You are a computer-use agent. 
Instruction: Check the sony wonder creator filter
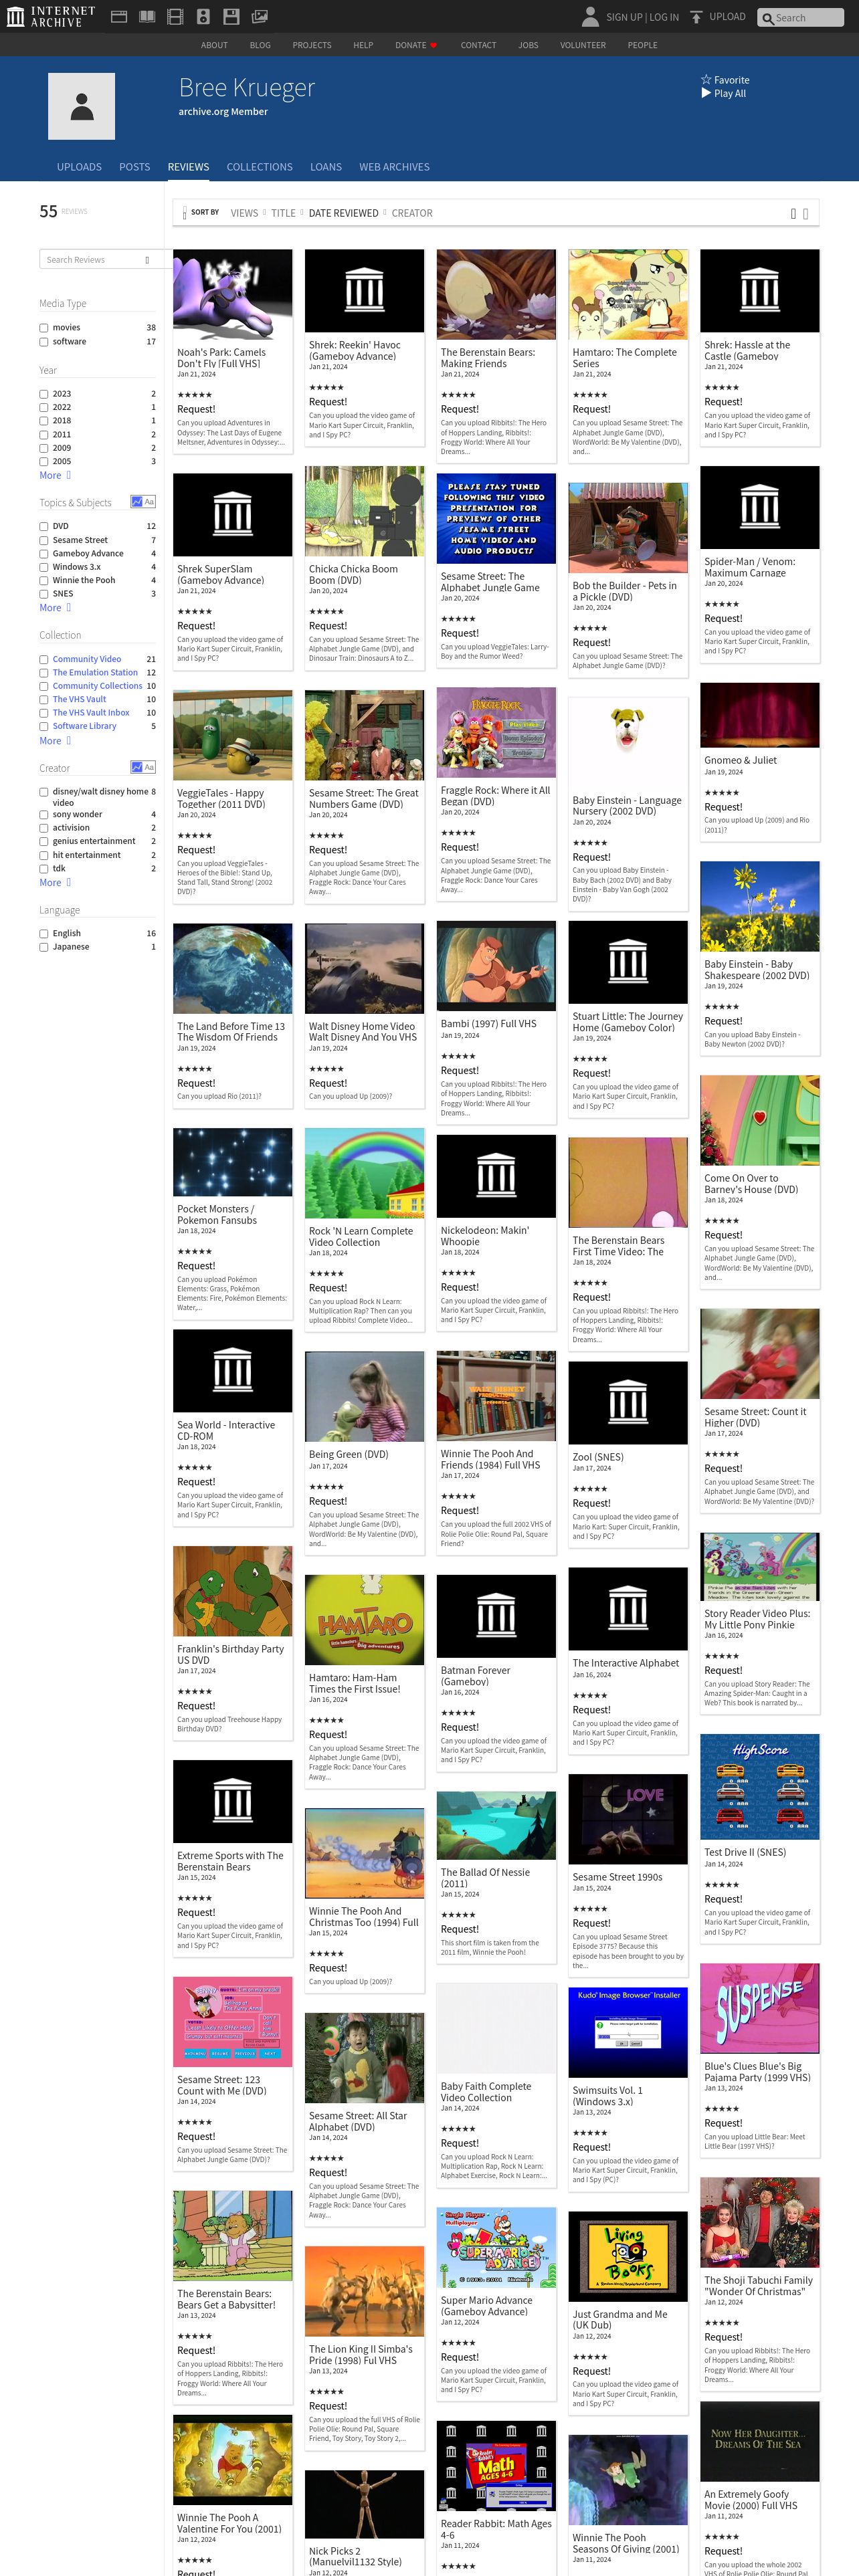click(x=44, y=815)
